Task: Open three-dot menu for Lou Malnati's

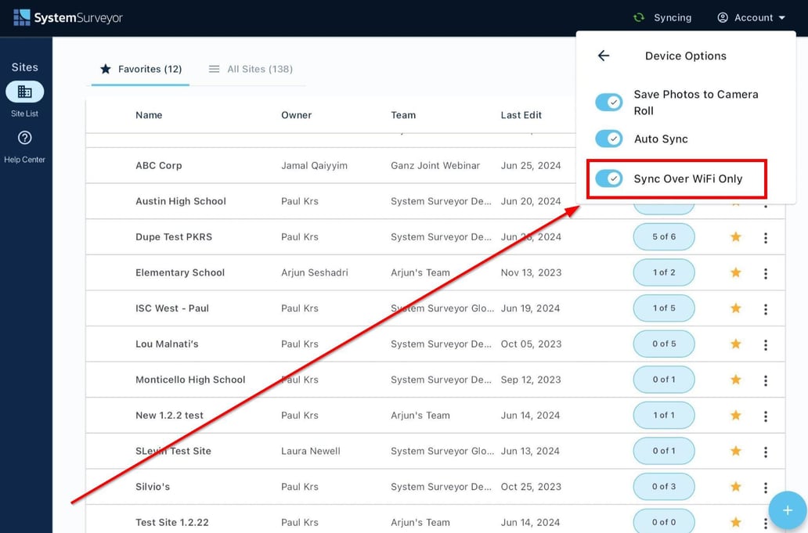Action: click(765, 344)
